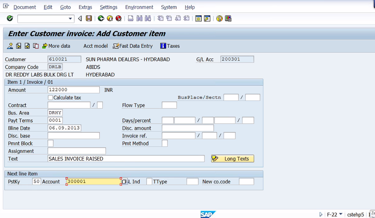The width and height of the screenshot is (375, 218).
Task: Click the toolbar command input field
Action: (x=42, y=19)
